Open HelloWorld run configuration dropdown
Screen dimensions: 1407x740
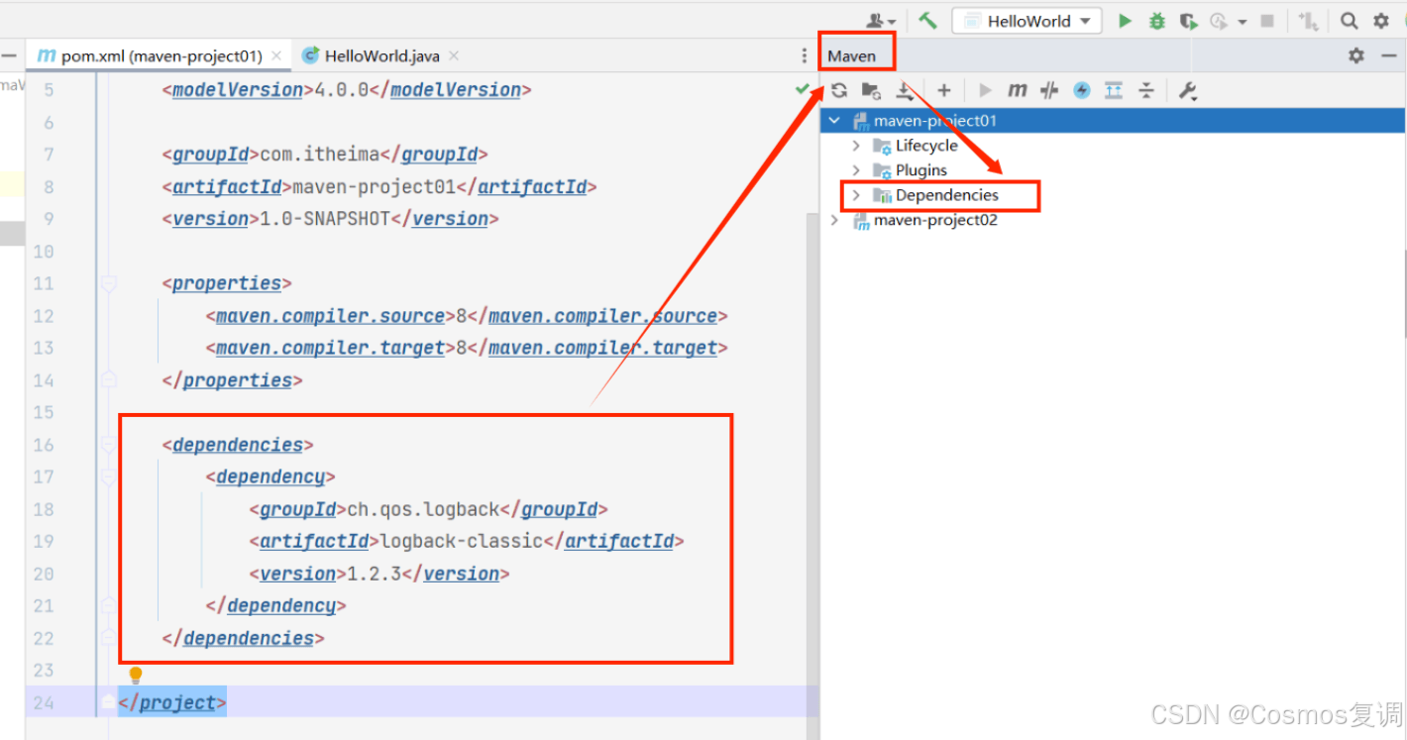1027,21
